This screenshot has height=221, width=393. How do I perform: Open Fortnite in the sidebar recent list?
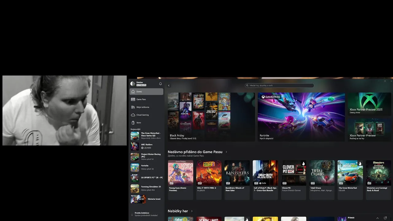click(x=146, y=167)
